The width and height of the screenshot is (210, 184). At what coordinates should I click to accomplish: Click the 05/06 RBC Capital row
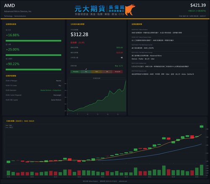pos(34,100)
